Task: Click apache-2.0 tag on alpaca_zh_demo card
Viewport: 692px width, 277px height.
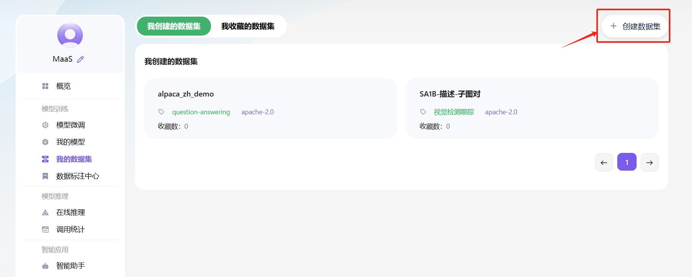Action: click(258, 112)
